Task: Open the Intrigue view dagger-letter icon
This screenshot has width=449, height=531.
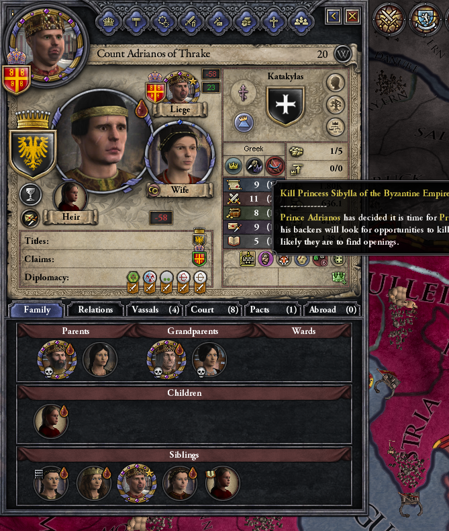Action: (x=218, y=22)
